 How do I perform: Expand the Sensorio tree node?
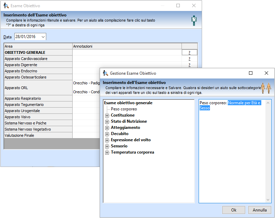click(x=107, y=146)
